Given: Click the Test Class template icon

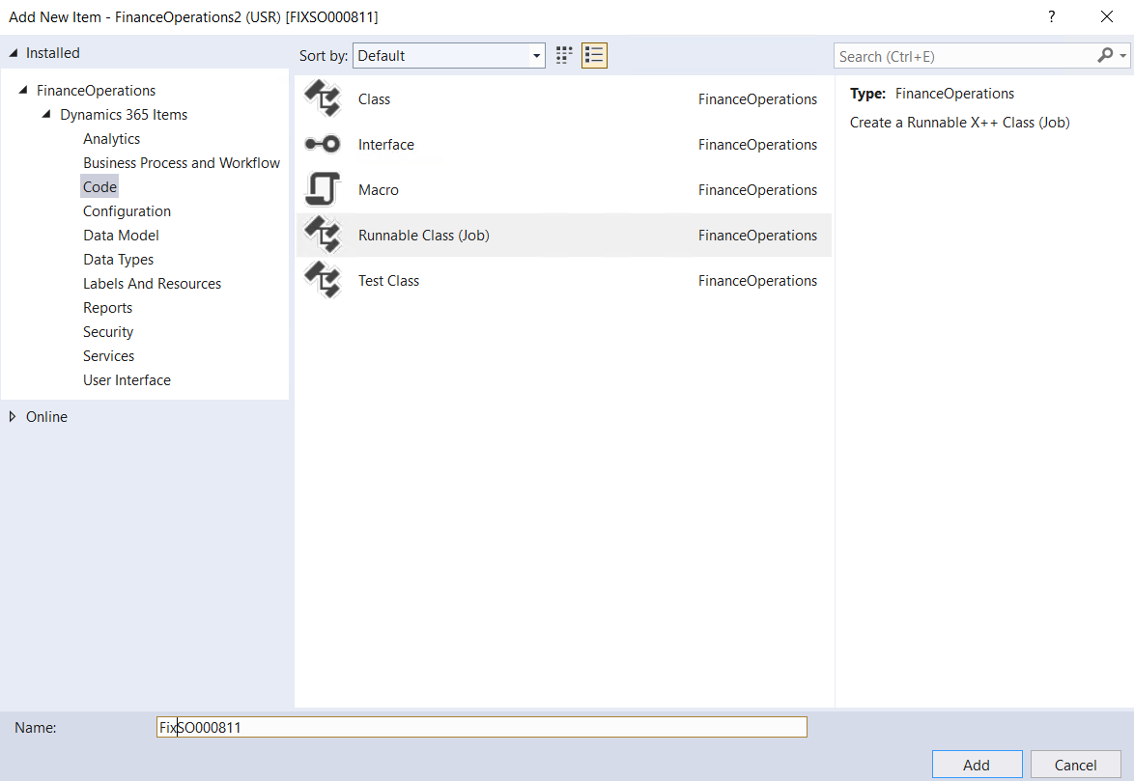Looking at the screenshot, I should (323, 280).
